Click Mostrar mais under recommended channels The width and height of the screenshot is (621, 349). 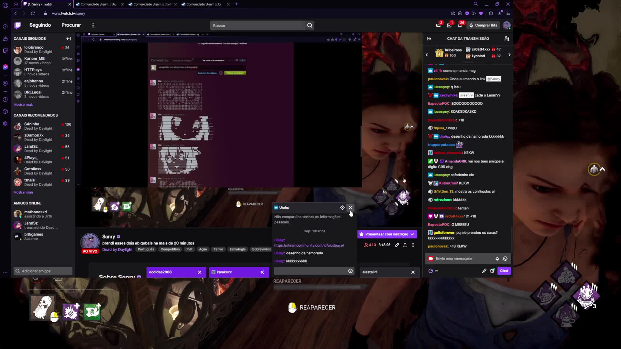[x=23, y=192]
